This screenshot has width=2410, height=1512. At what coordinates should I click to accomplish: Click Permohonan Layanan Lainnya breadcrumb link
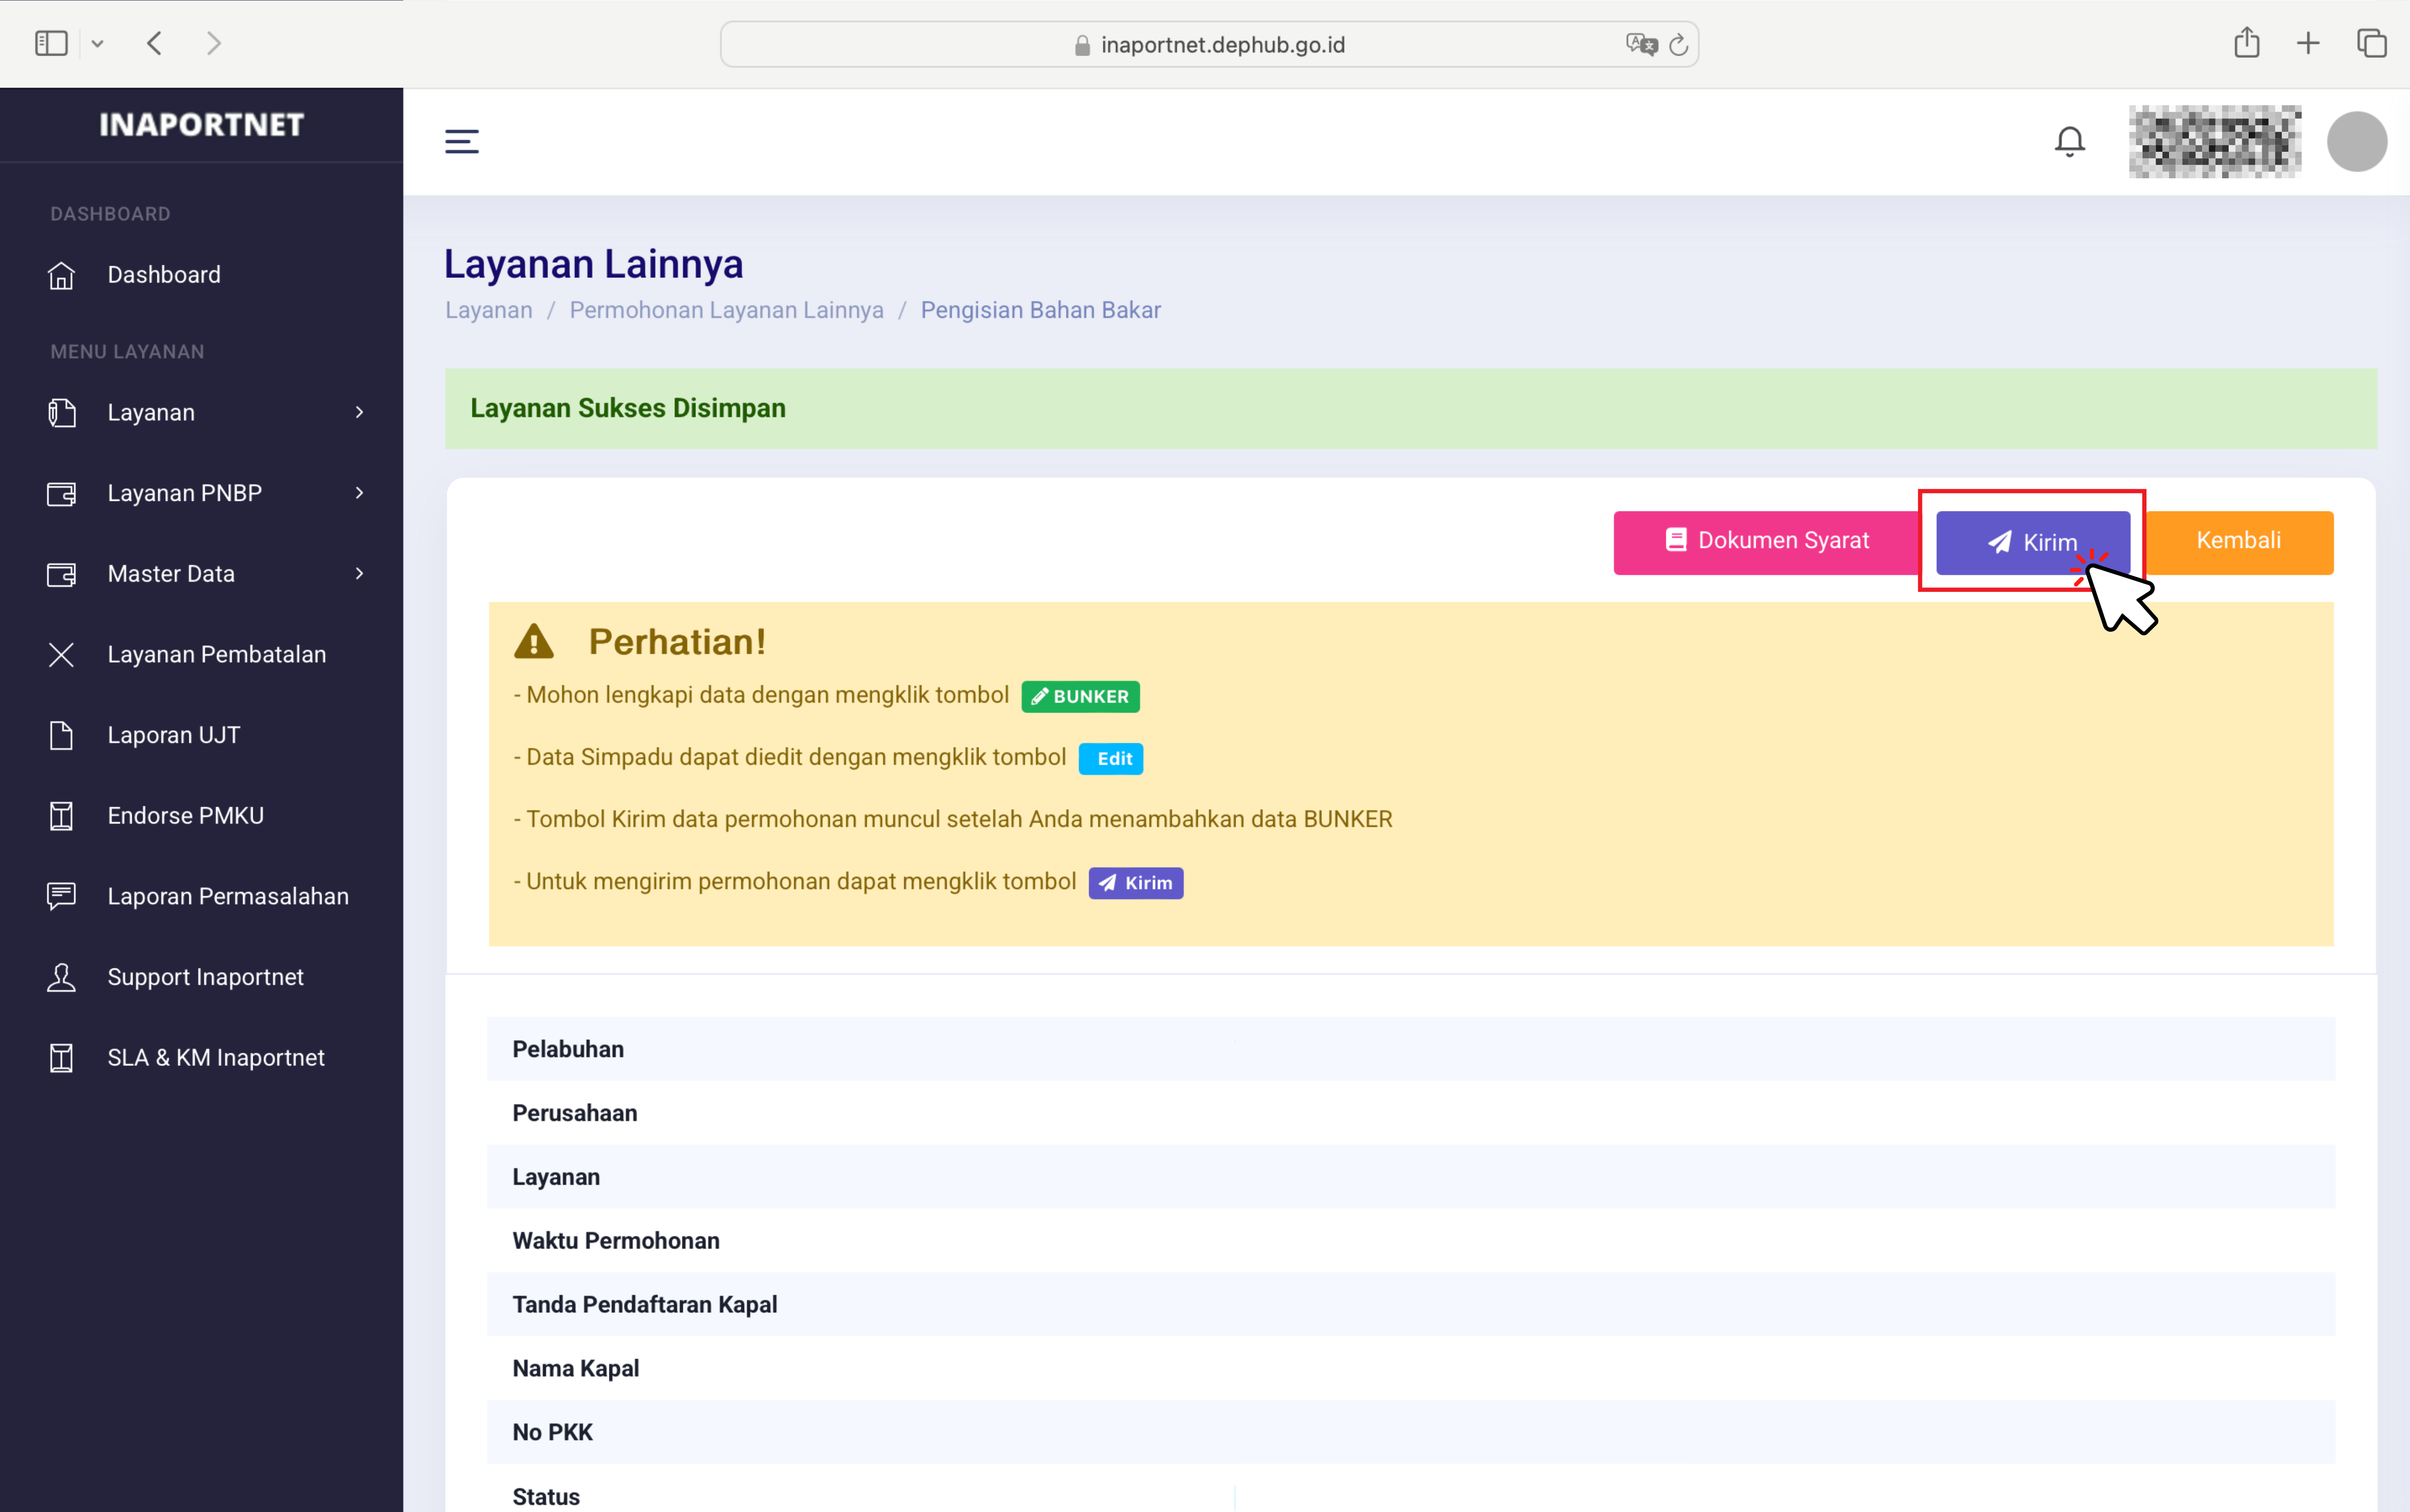pyautogui.click(x=726, y=310)
